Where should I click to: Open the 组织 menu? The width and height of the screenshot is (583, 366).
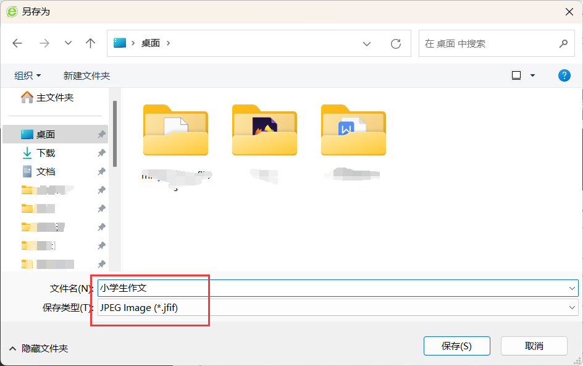(28, 75)
